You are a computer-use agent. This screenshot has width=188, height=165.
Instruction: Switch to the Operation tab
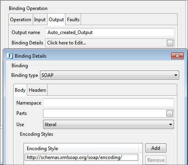coord(21,20)
